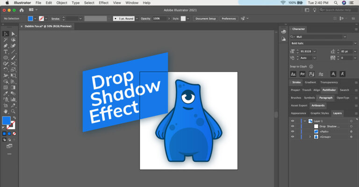Select the Artboard tool
359x187 pixels.
[x=6, y=105]
